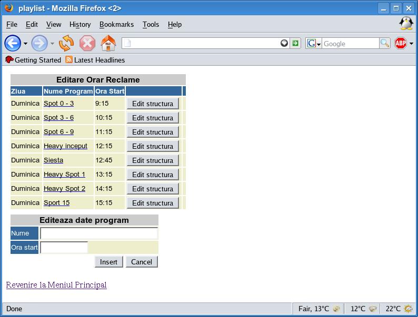Click the Getting Started bookmark icon

(x=9, y=59)
